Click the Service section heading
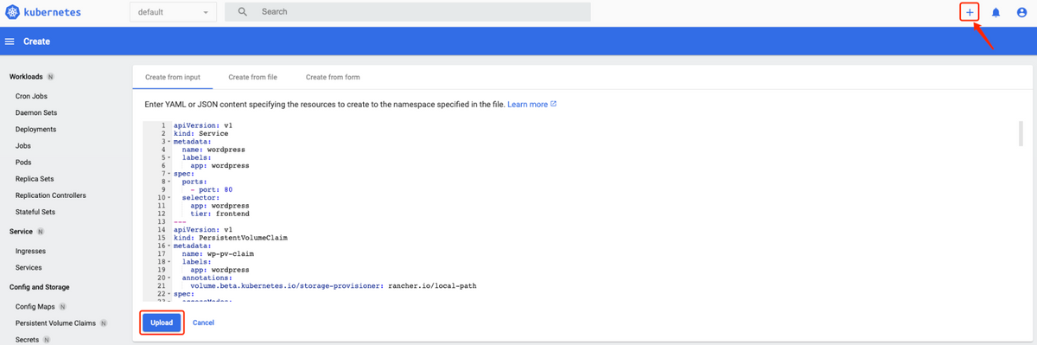1037x345 pixels. pyautogui.click(x=21, y=232)
